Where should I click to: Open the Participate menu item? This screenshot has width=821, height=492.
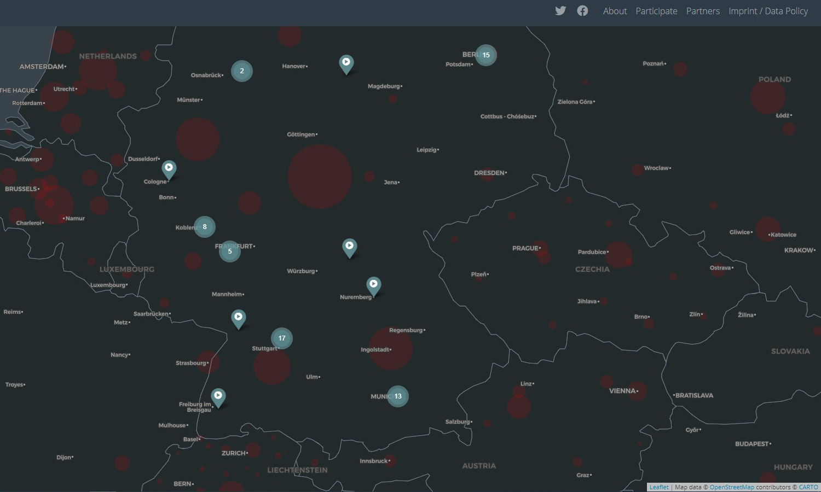[x=656, y=11]
